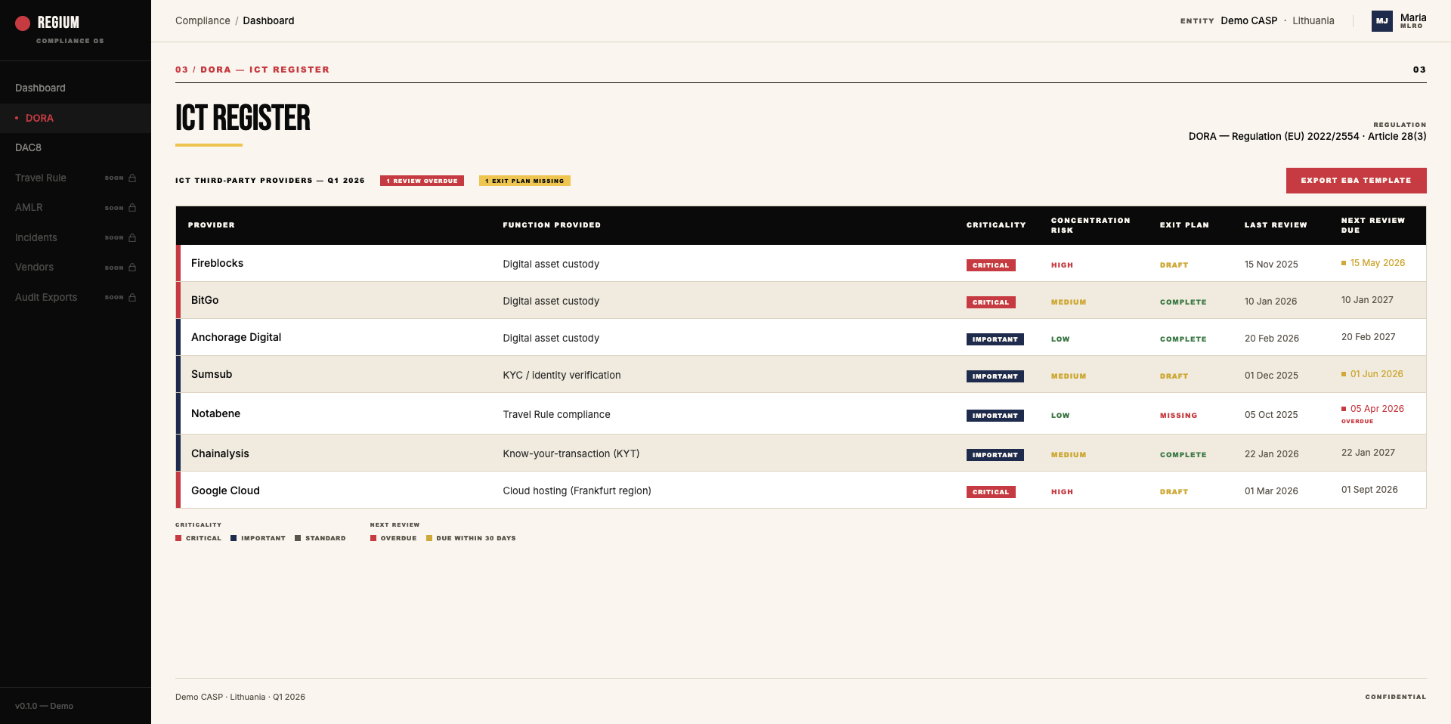The height and width of the screenshot is (724, 1451).
Task: Click the DORA regulation reference text
Action: 1307,137
